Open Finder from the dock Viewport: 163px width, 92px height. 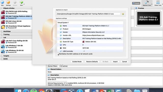tap(18, 90)
